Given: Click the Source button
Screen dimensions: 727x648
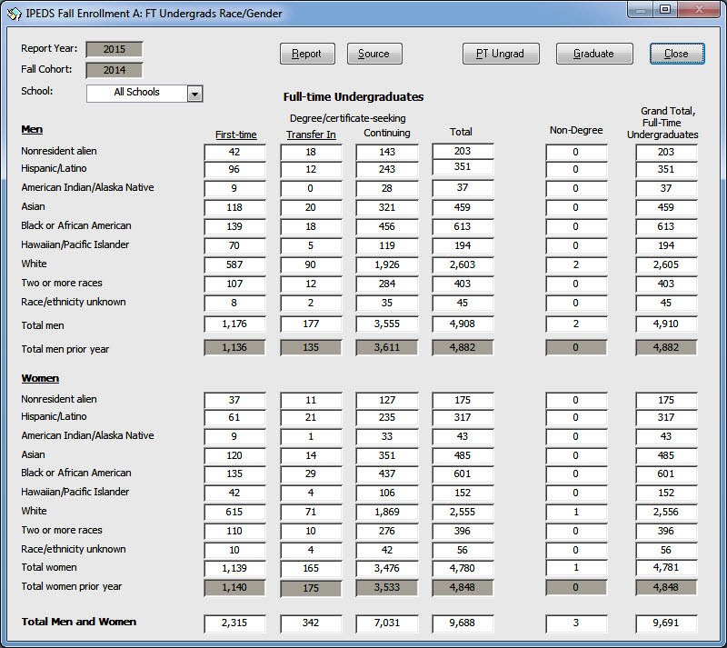Looking at the screenshot, I should click(374, 54).
